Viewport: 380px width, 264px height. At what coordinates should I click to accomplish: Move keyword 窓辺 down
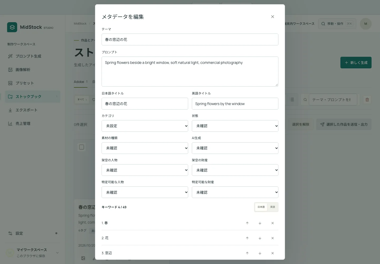tap(260, 253)
